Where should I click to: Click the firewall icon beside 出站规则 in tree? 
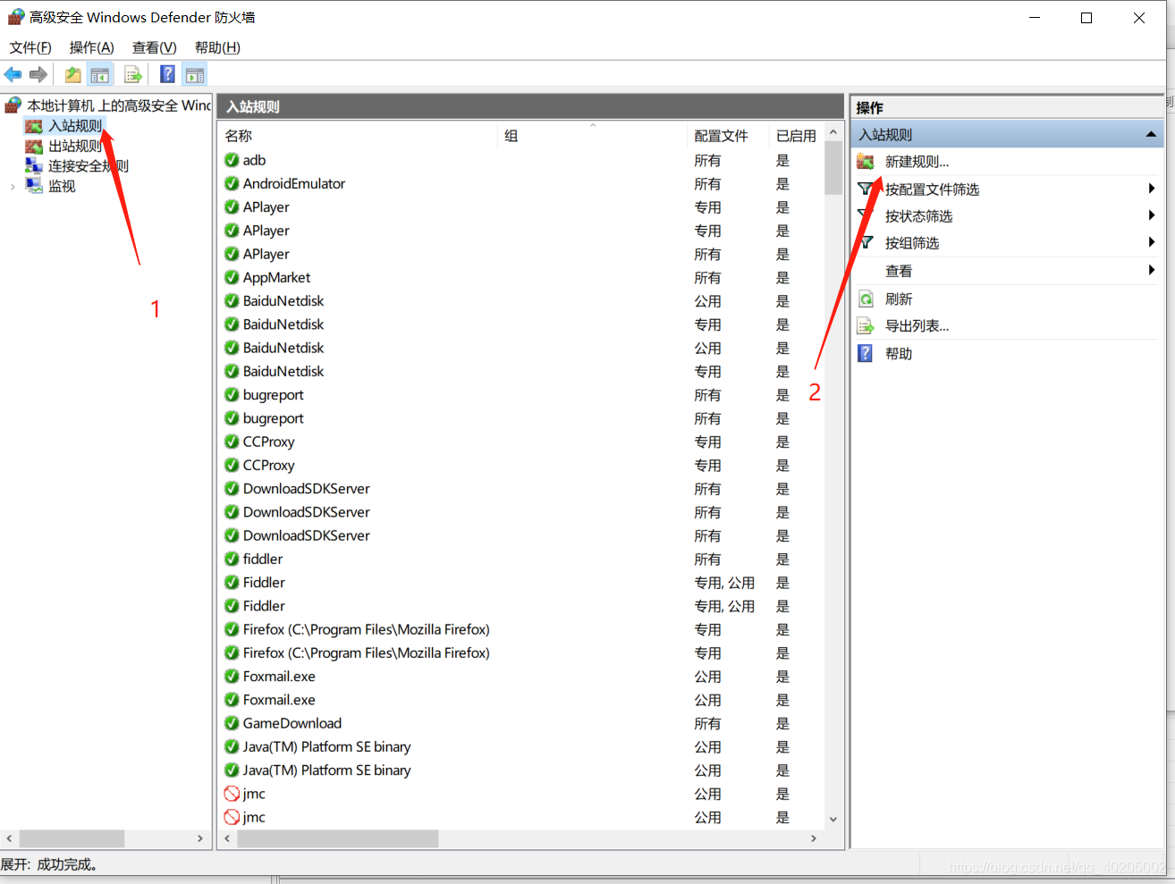tap(34, 147)
